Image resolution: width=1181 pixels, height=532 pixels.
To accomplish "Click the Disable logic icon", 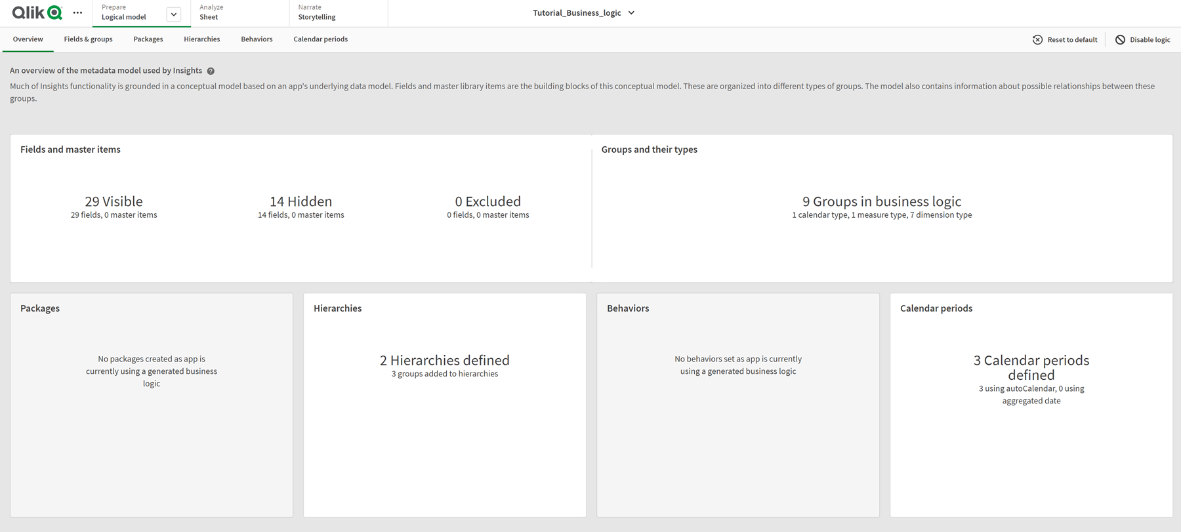I will point(1120,39).
